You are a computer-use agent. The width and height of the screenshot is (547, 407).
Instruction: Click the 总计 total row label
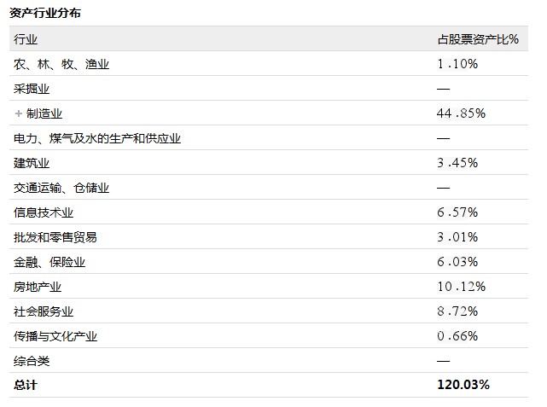point(26,385)
